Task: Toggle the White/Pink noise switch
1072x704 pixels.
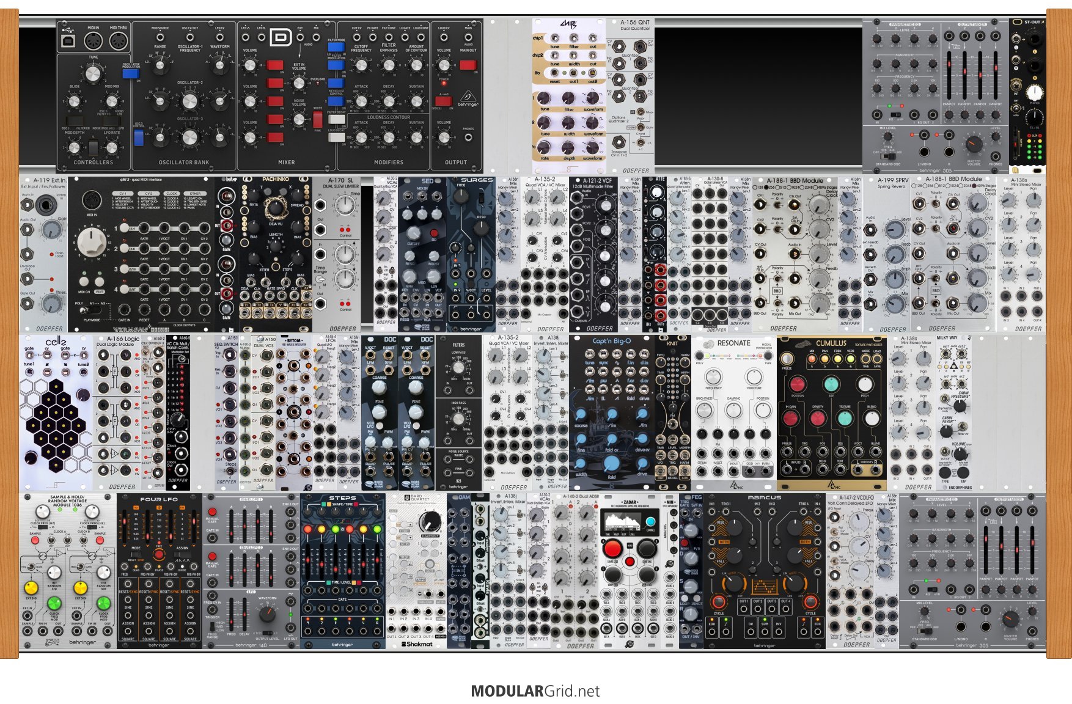Action: [x=318, y=120]
